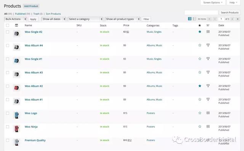Open Posters category link for Woo Logo

(151, 113)
